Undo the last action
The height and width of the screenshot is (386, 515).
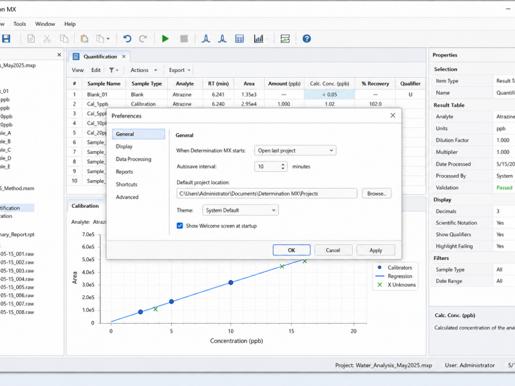(127, 39)
